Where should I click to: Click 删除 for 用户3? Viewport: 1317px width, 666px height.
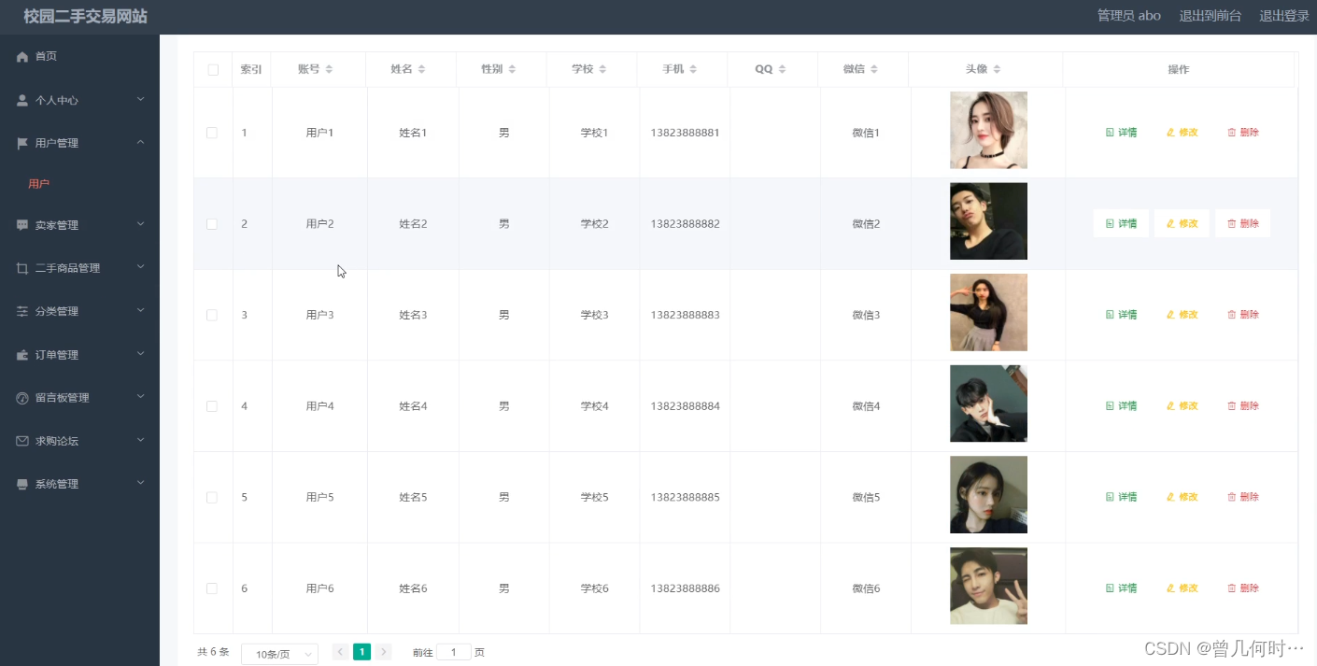click(1242, 315)
